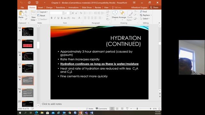This screenshot has width=205, height=115.
Task: Reset the slide layout
Action: (x=41, y=16)
